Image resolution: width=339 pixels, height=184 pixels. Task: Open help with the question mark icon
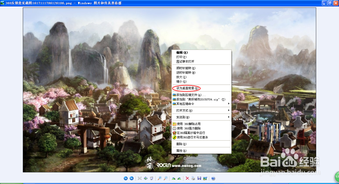(213, 178)
